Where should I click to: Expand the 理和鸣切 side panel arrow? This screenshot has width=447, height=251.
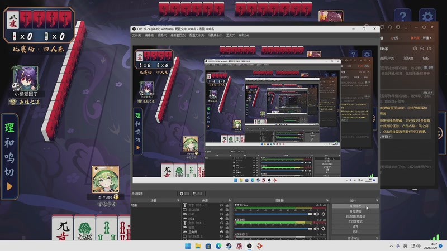click(9, 186)
